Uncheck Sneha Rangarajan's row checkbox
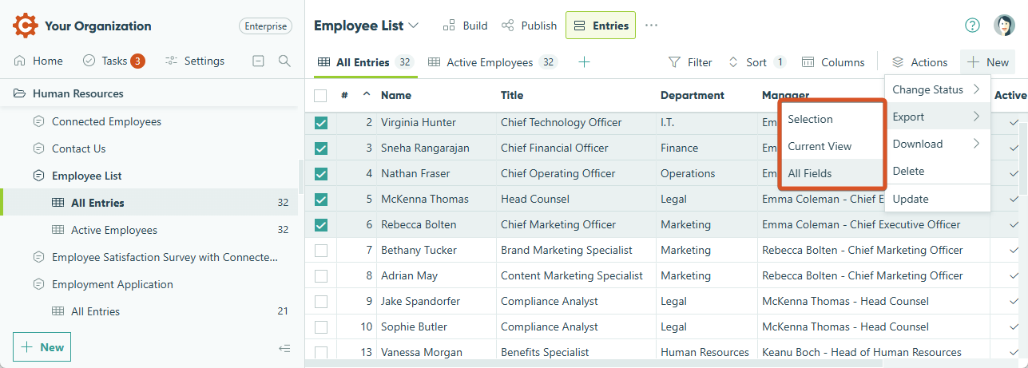 point(320,148)
